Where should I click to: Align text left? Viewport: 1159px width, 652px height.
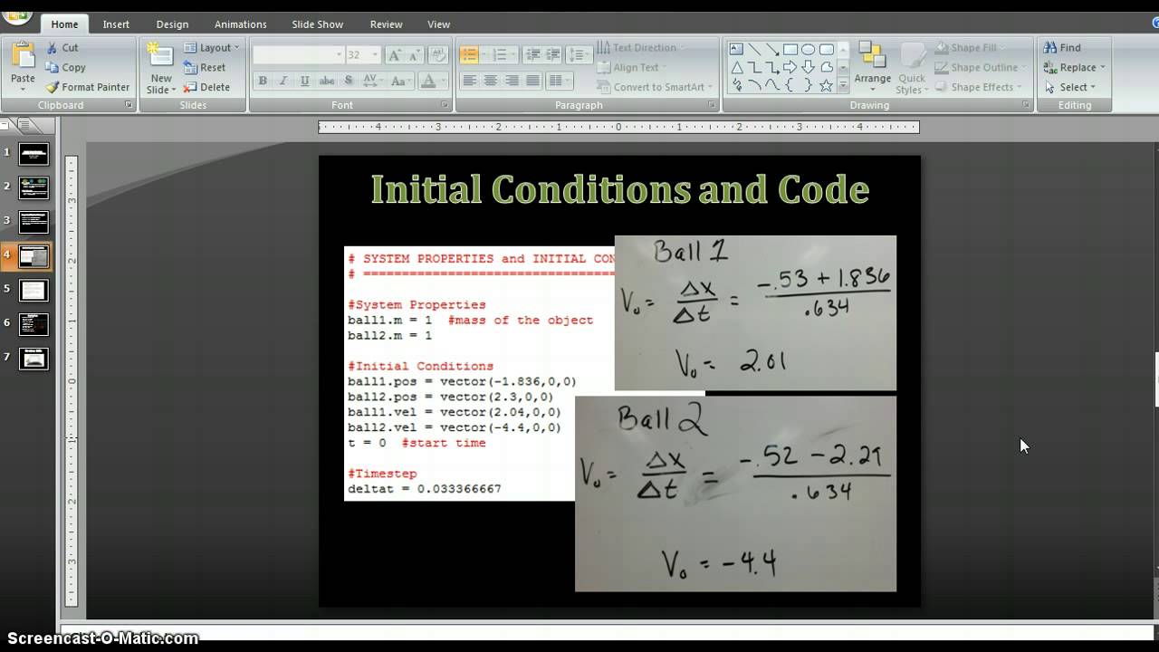(x=469, y=81)
